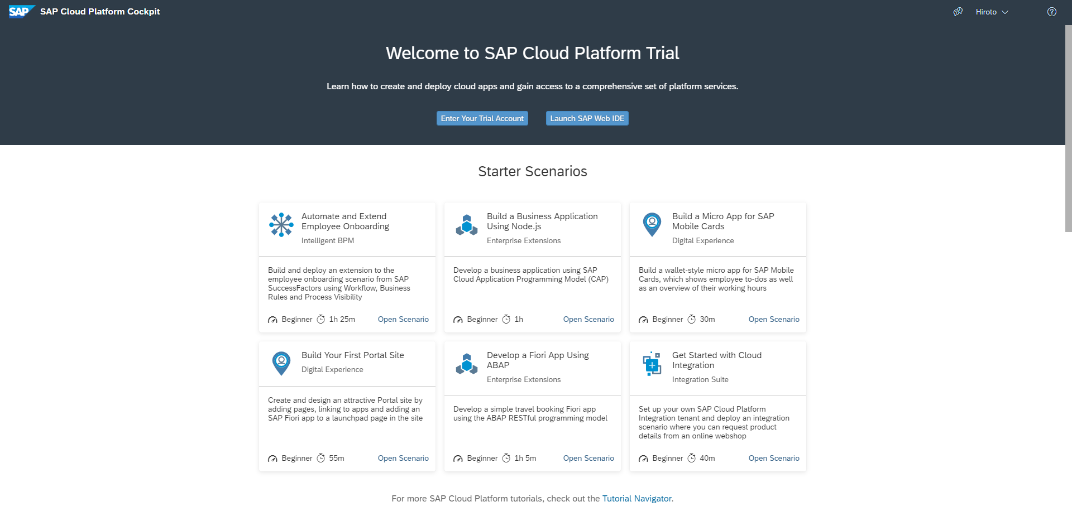Click difficulty gauge icon on Mobile Cards card
Screen dimensions: 1072x521
click(x=643, y=320)
